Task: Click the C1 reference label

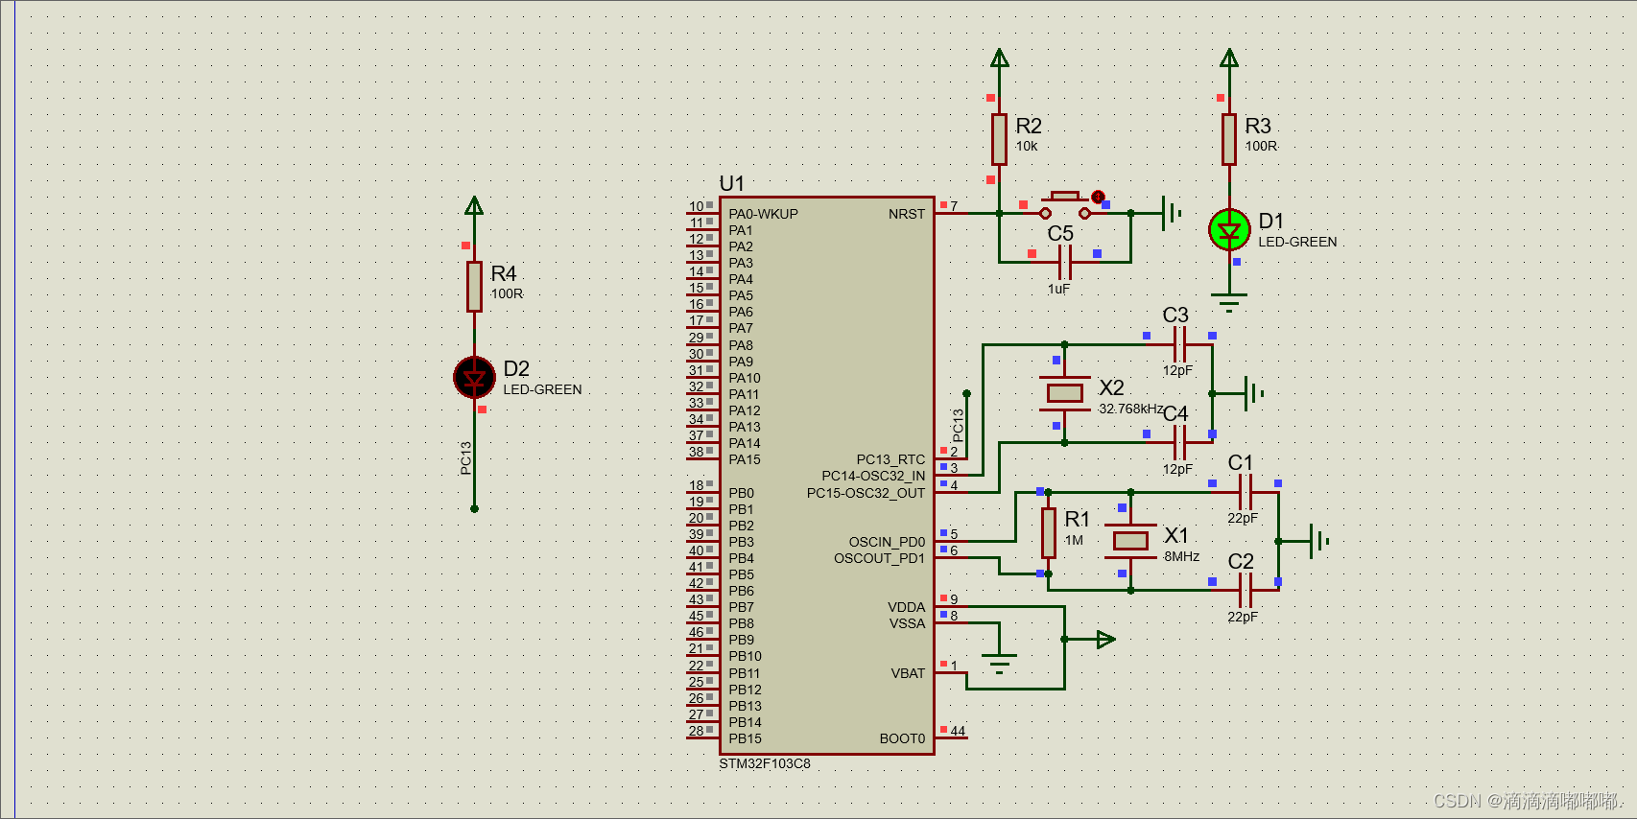Action: tap(1241, 463)
